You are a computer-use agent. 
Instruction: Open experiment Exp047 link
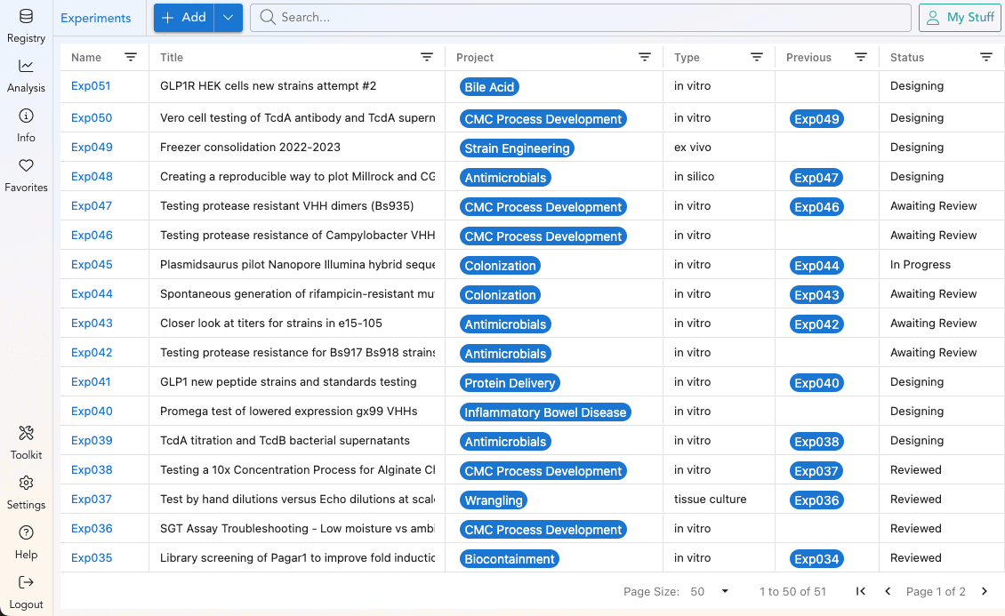(x=92, y=206)
